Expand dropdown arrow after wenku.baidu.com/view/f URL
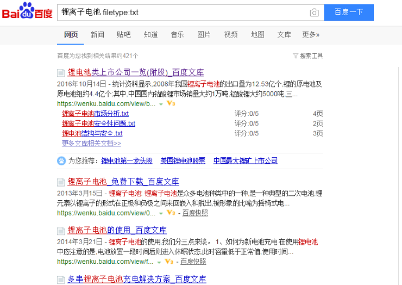Viewport: 402px width, 285px height. pyautogui.click(x=159, y=262)
